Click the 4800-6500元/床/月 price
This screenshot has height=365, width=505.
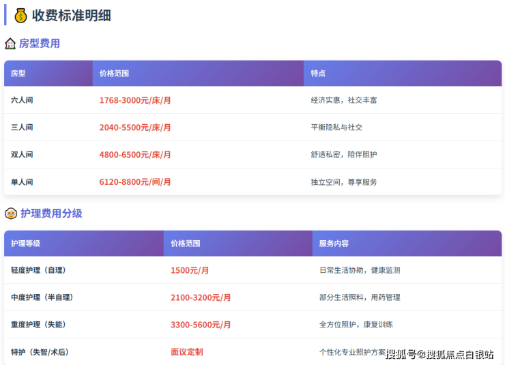tap(135, 155)
